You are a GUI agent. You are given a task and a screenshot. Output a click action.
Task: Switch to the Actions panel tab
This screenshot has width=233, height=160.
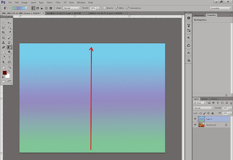click(205, 99)
